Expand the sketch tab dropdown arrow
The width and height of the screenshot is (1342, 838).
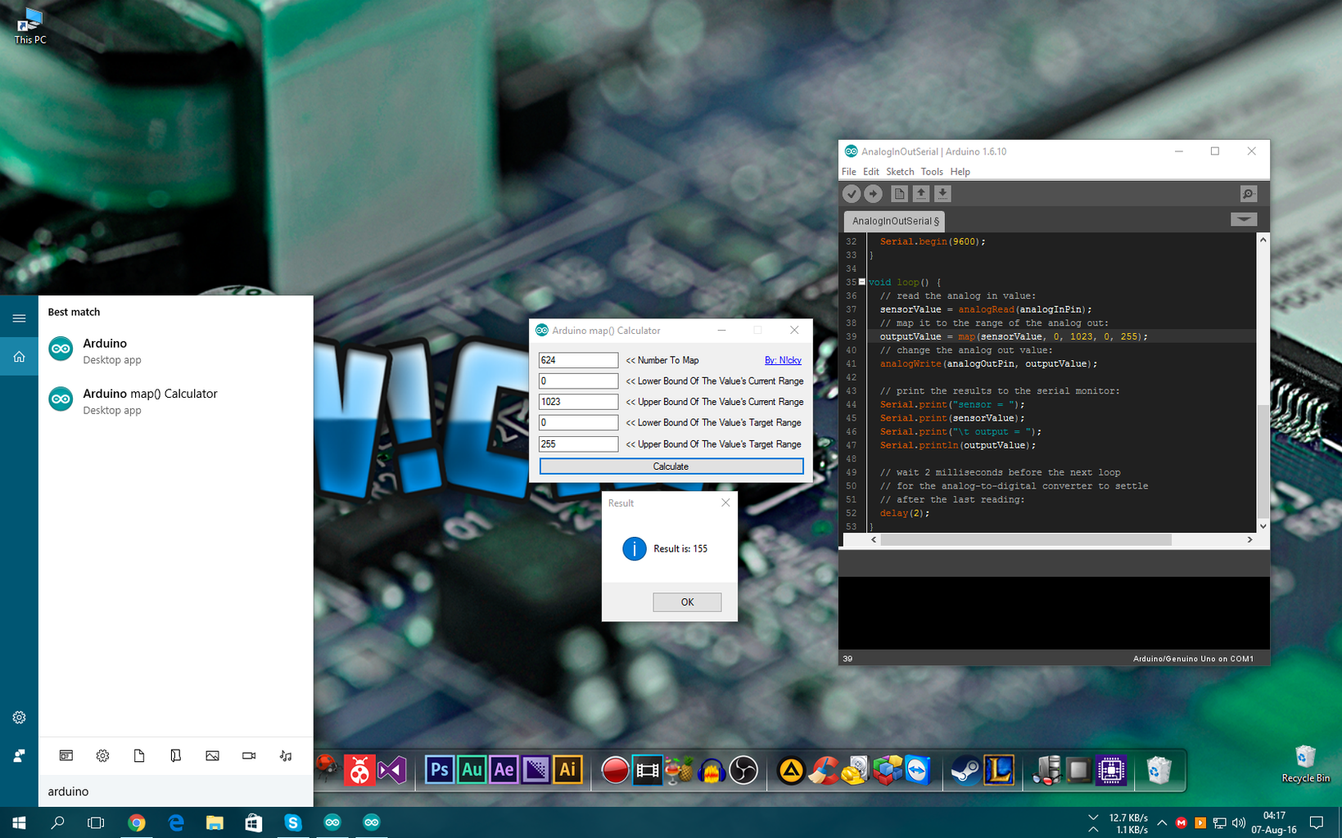click(1244, 219)
